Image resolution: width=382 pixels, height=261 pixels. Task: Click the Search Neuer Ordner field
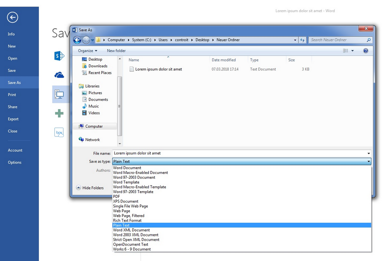click(x=337, y=40)
